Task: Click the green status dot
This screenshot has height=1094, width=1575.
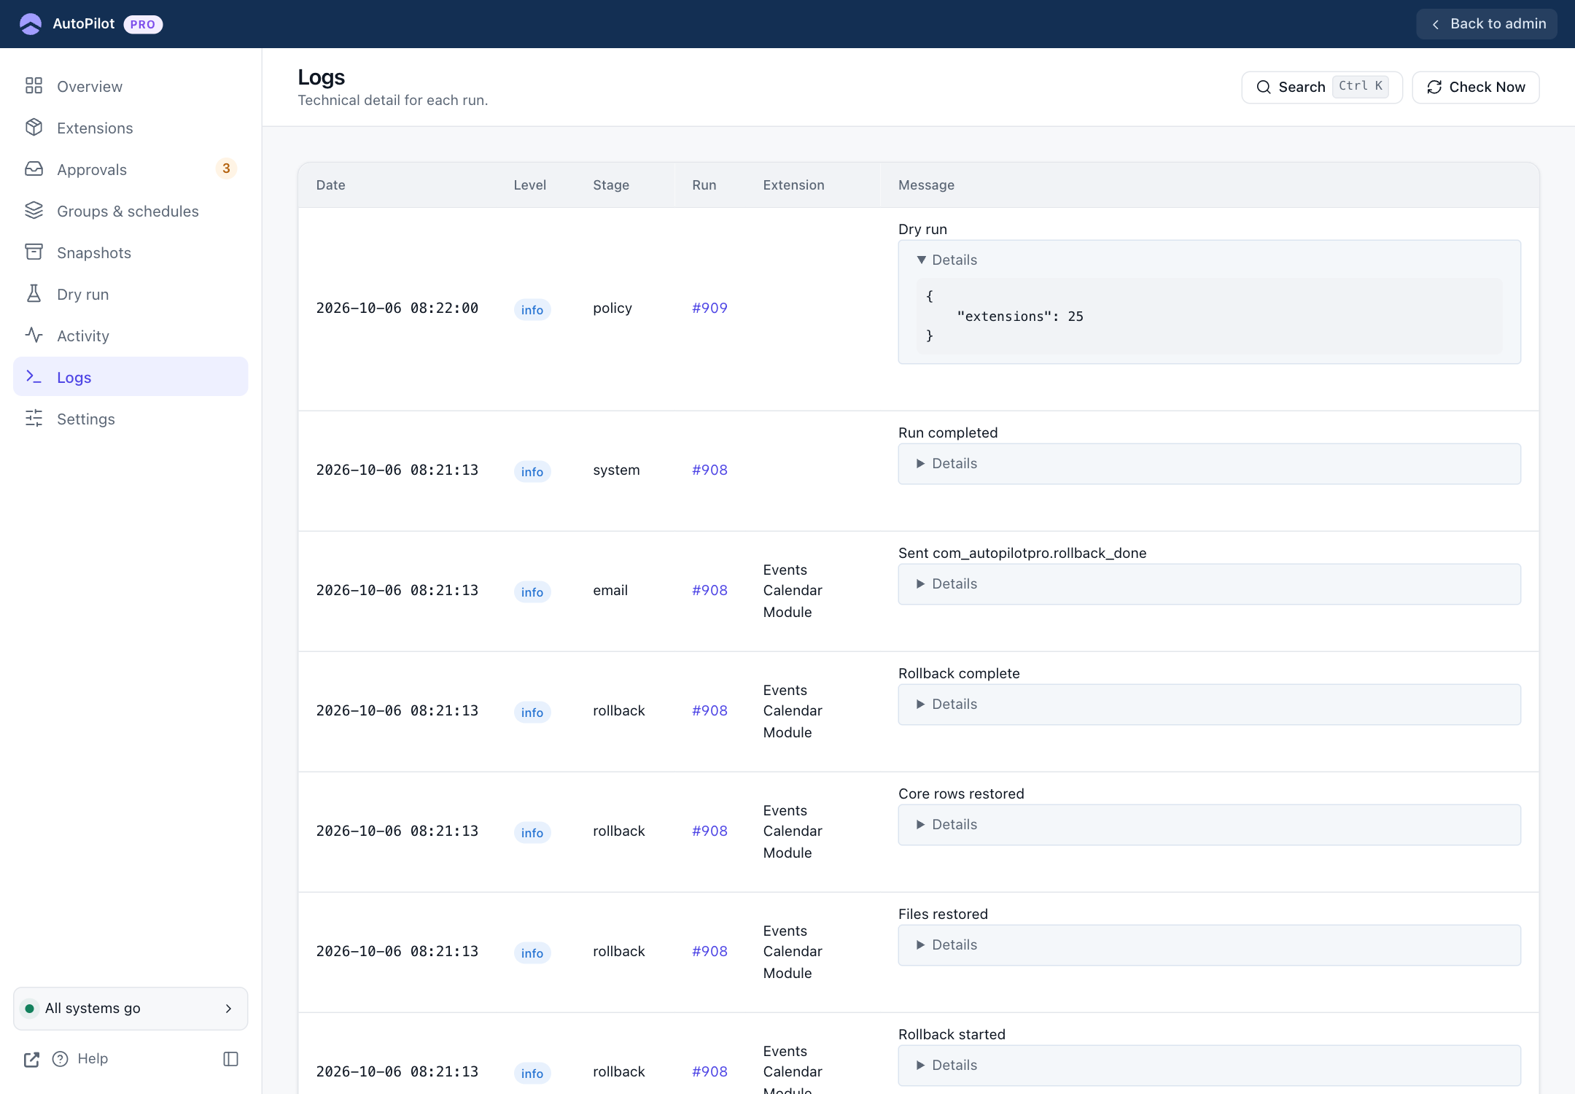Action: point(30,1009)
